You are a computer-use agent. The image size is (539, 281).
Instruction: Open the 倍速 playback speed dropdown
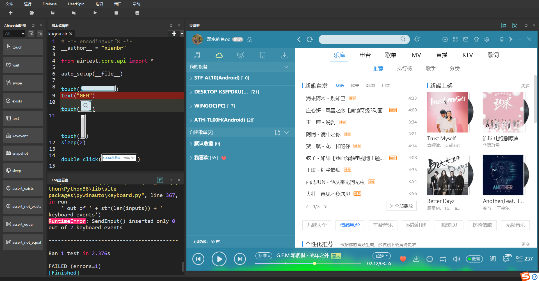[x=382, y=256]
